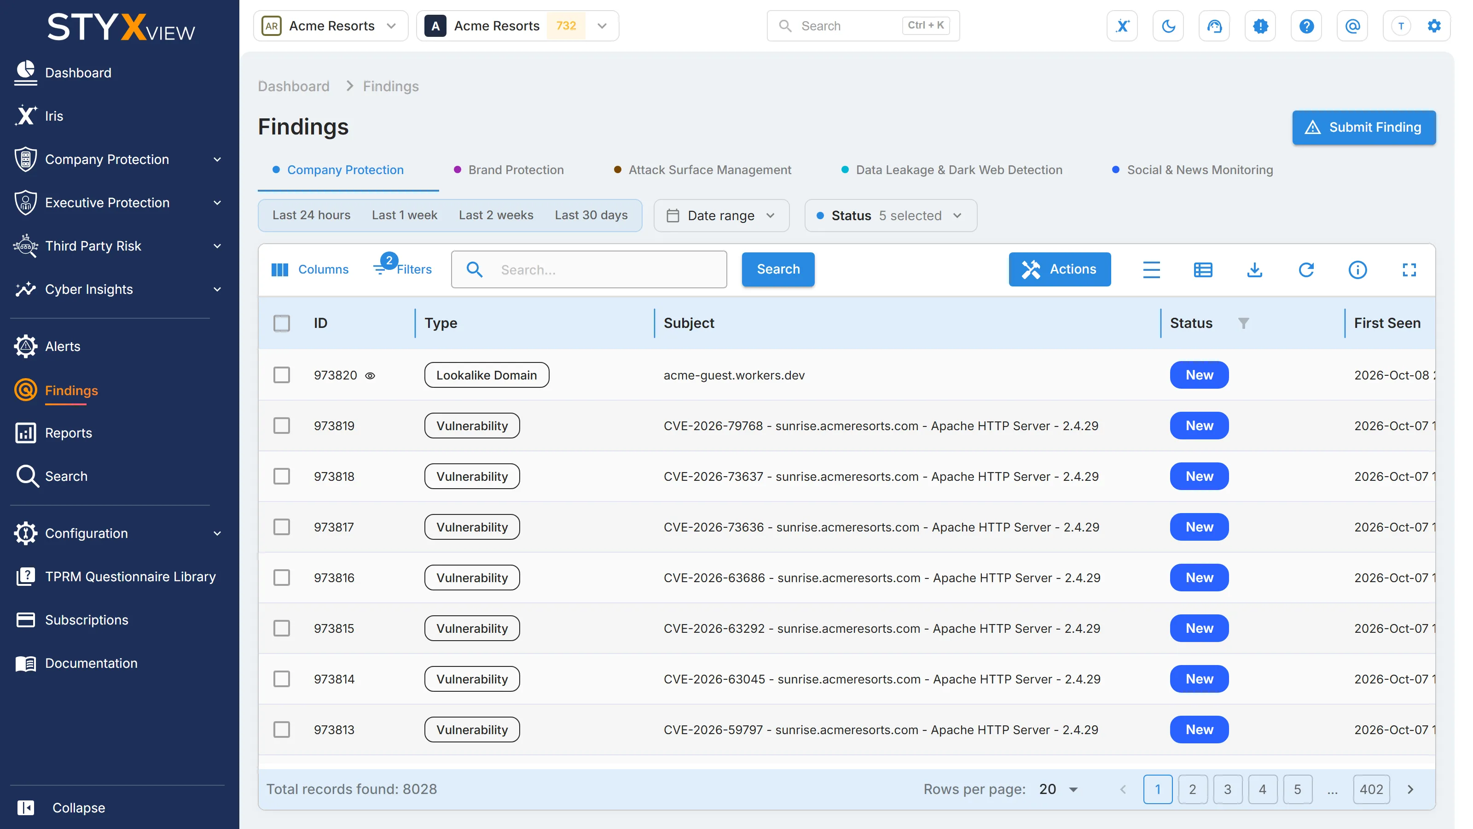Switch to Data Leakage & Dark Web Detection tab
1473x829 pixels.
pos(951,170)
